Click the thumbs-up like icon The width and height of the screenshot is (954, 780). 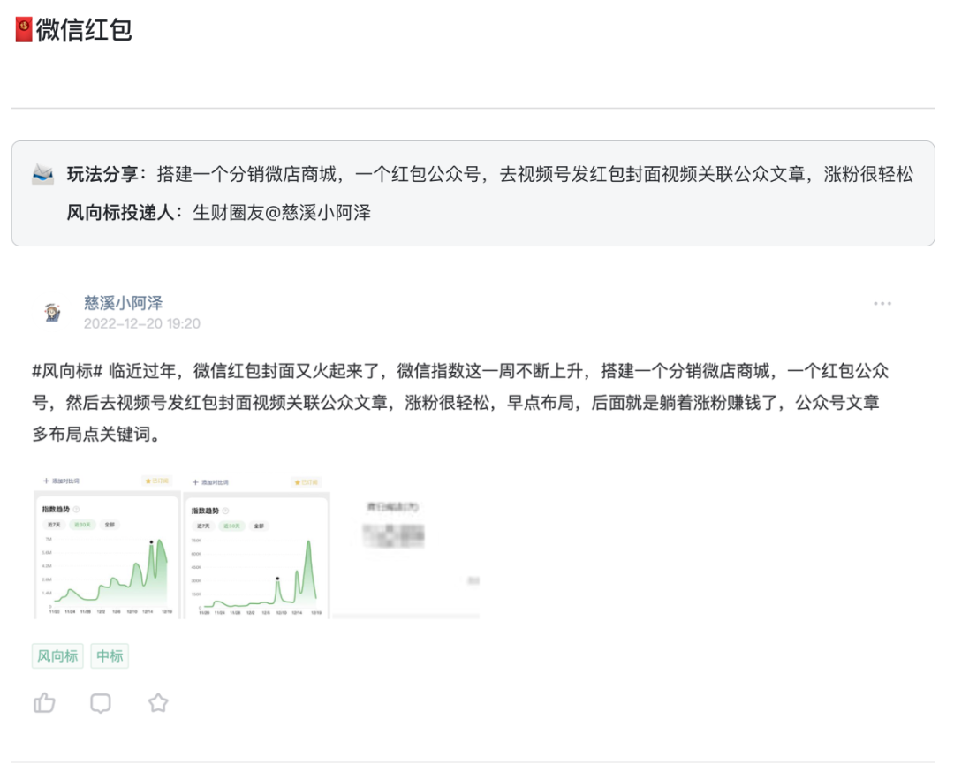(x=44, y=703)
